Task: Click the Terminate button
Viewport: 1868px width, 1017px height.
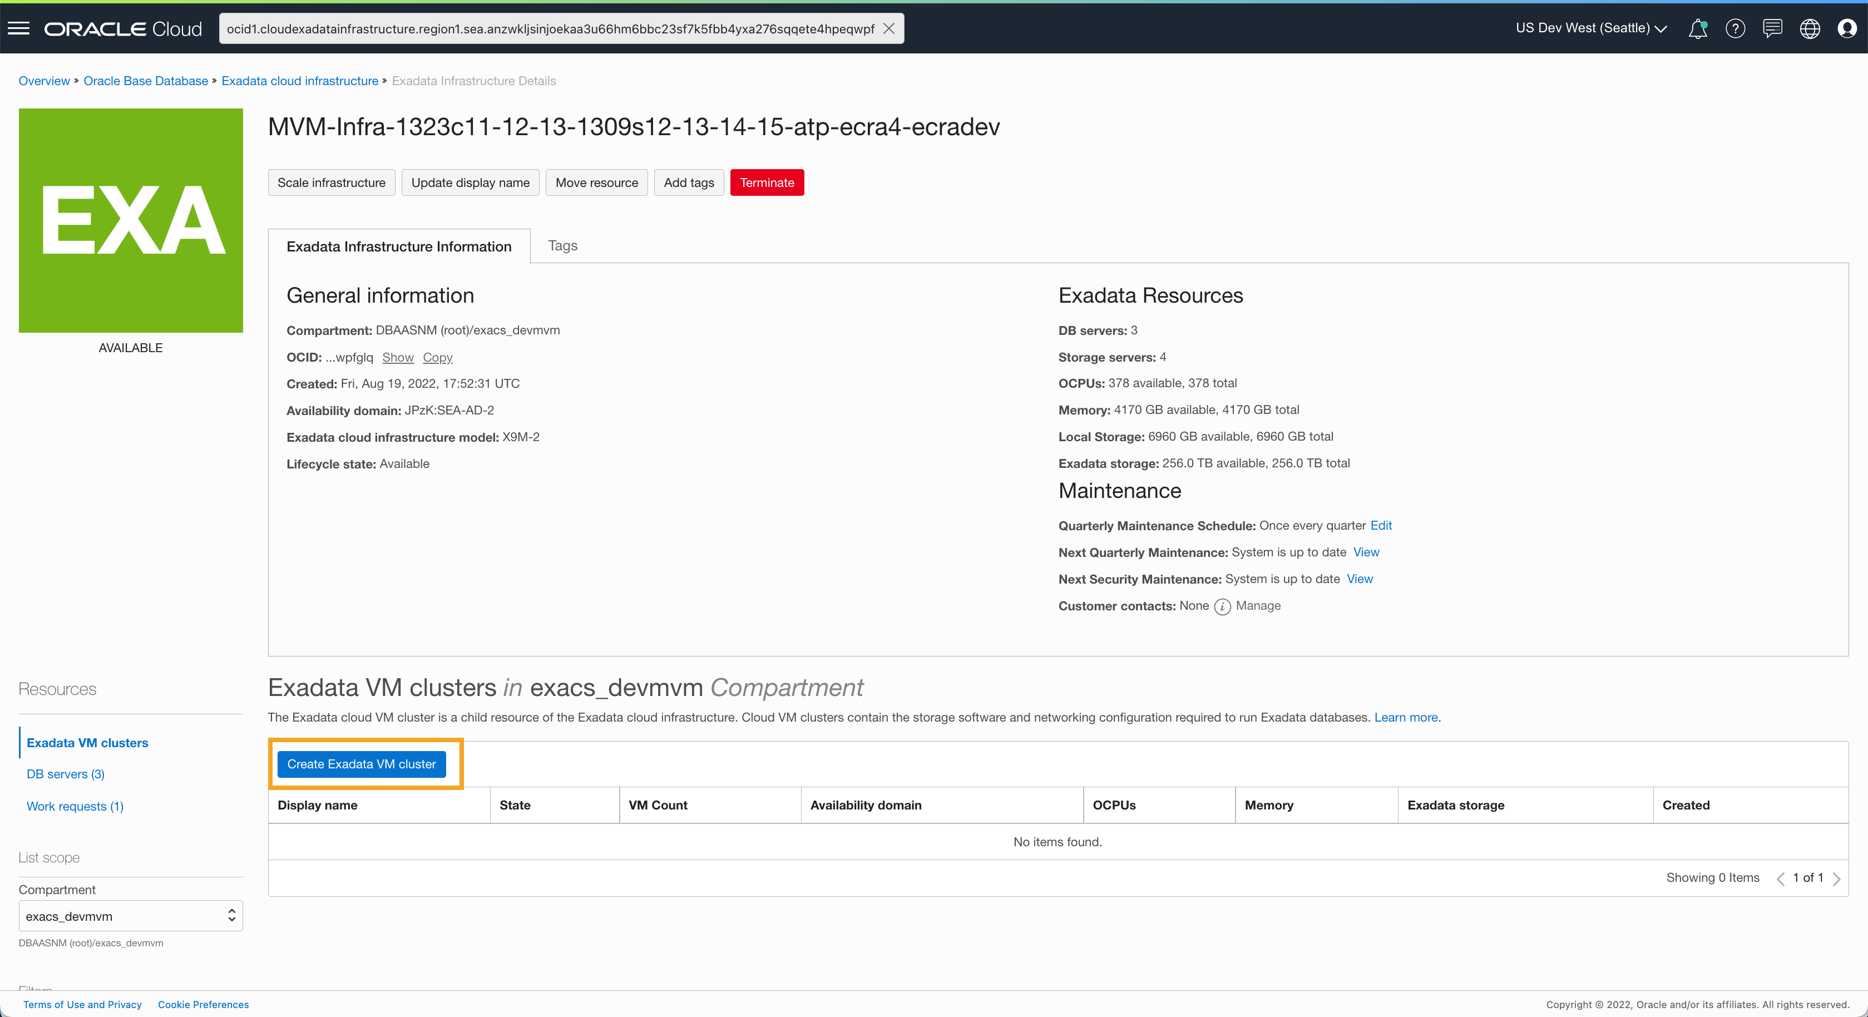Action: point(767,182)
